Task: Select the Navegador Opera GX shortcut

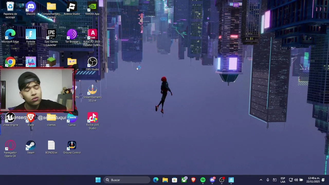Action: (10, 149)
